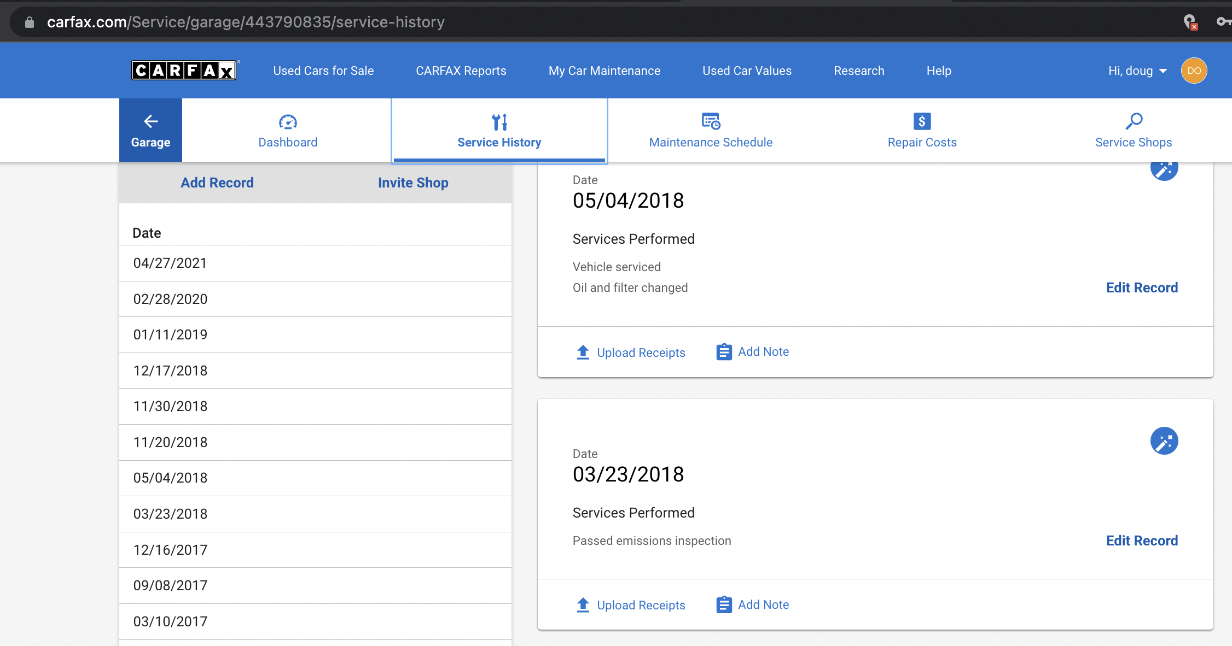The width and height of the screenshot is (1232, 646).
Task: Click the Service History wrench icon
Action: pyautogui.click(x=499, y=121)
